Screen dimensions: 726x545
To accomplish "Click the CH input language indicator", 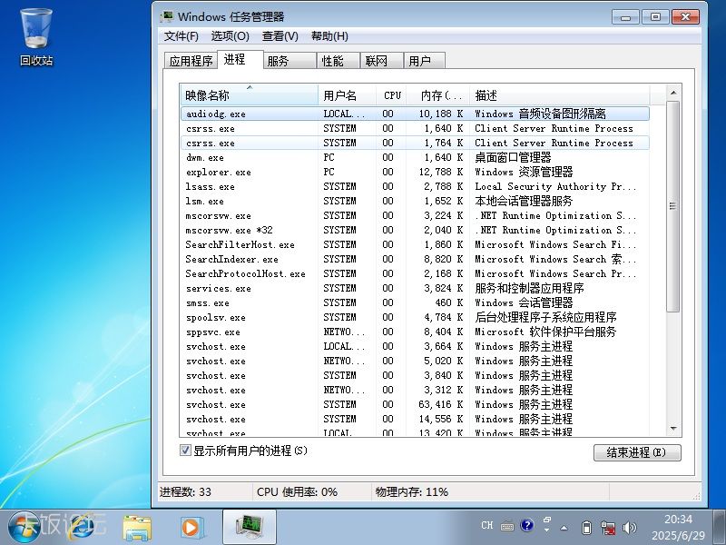I will point(487,526).
